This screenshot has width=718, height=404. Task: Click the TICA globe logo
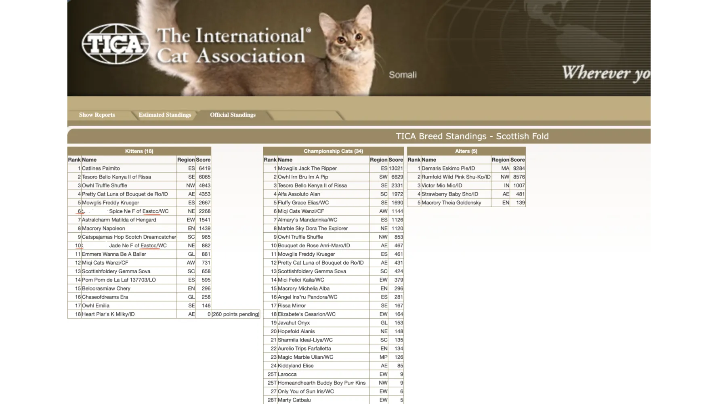116,44
